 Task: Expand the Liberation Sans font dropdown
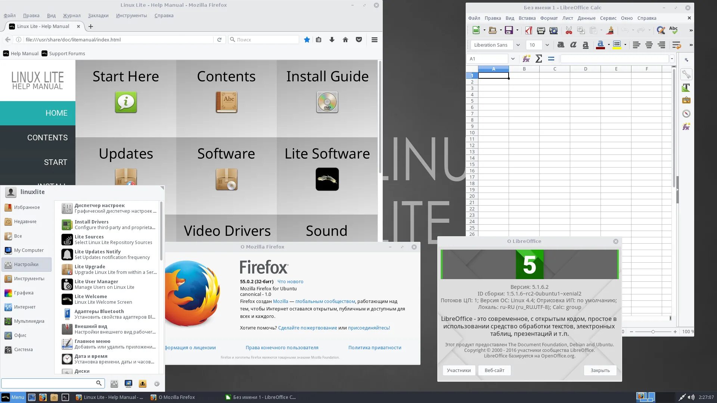pos(518,45)
